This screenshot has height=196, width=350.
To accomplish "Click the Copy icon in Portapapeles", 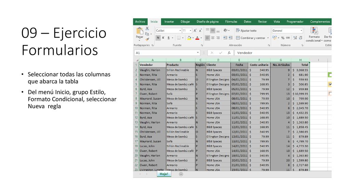I will tap(147, 34).
